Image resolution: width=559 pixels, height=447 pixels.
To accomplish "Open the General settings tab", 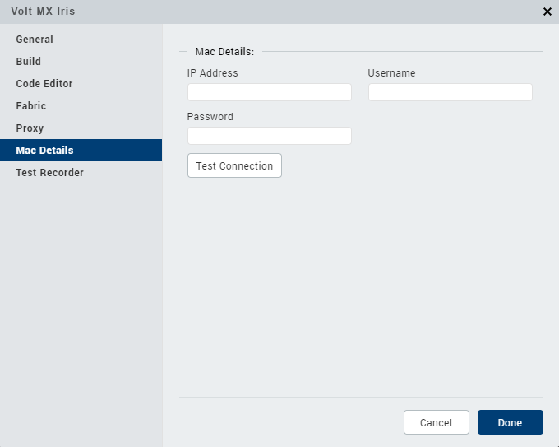I will (35, 40).
